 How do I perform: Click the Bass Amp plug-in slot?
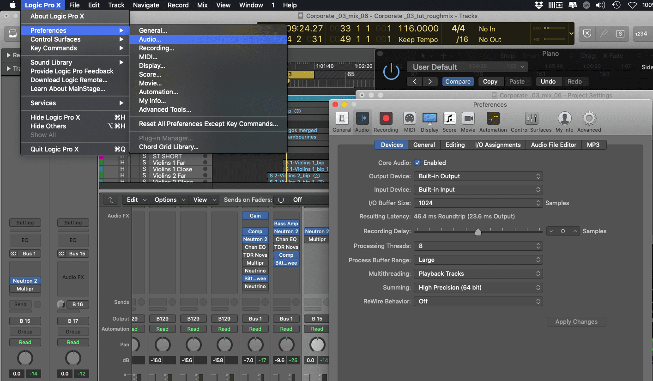(286, 224)
